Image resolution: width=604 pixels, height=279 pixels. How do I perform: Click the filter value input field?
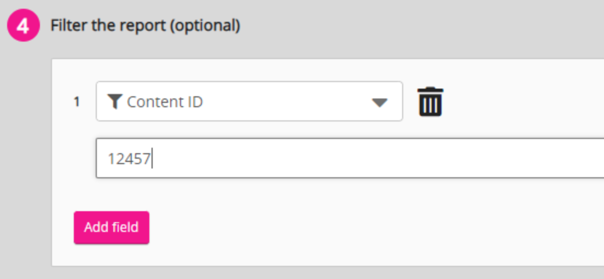(350, 158)
